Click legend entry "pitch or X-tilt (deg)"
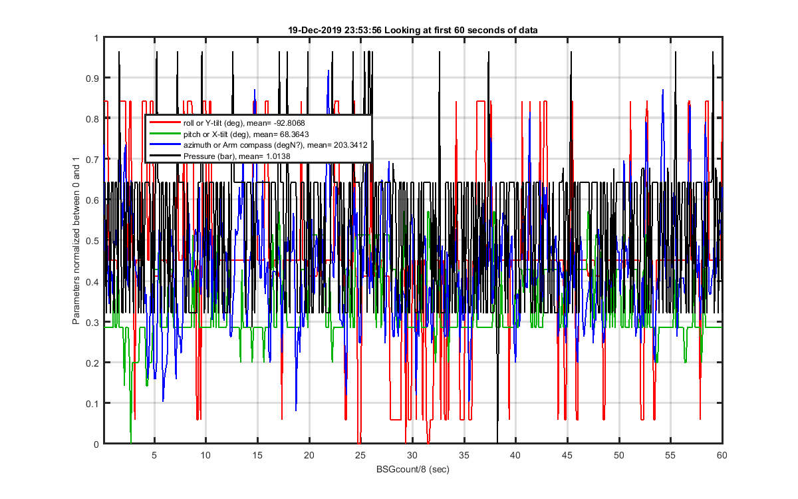 point(215,134)
